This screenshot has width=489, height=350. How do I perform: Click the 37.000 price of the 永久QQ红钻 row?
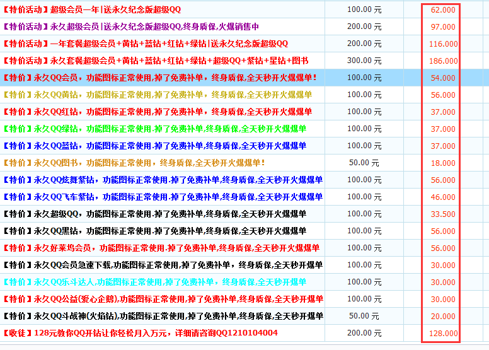coord(443,112)
